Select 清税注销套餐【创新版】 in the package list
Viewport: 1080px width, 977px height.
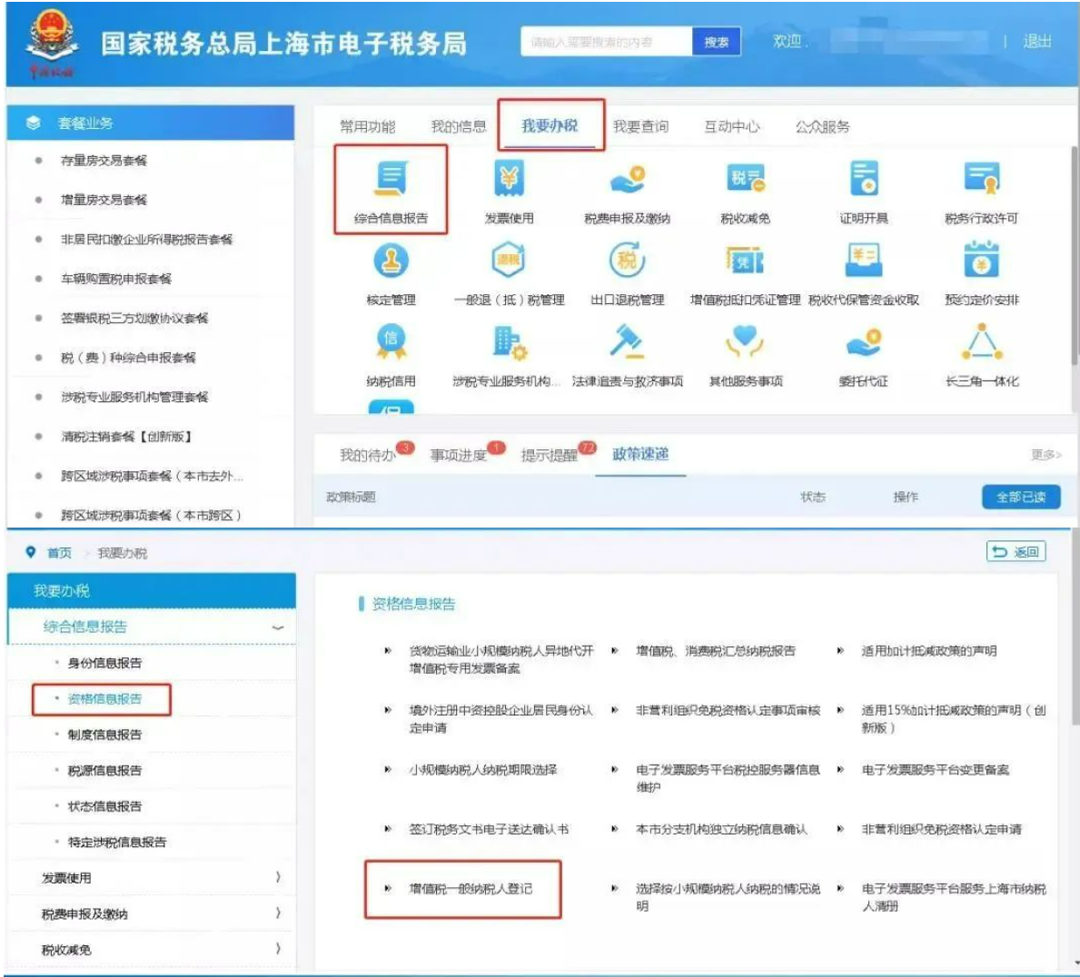[126, 437]
